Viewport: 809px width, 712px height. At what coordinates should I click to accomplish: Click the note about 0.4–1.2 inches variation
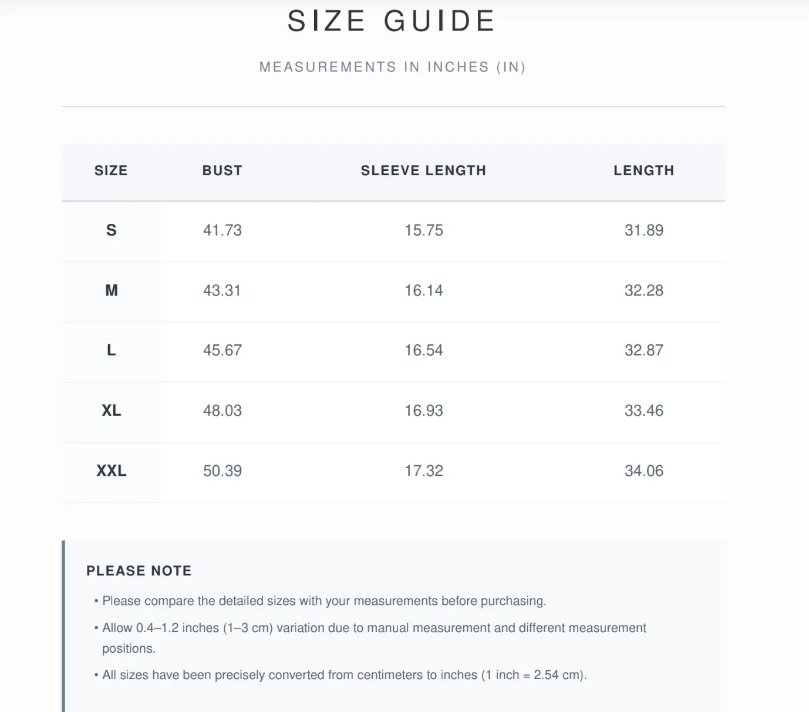(x=374, y=638)
